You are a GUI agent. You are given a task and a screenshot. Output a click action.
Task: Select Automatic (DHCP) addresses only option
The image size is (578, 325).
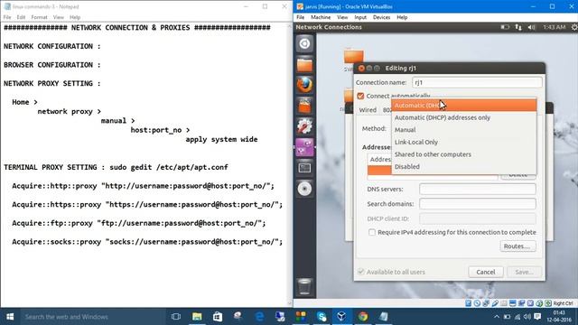(463, 117)
